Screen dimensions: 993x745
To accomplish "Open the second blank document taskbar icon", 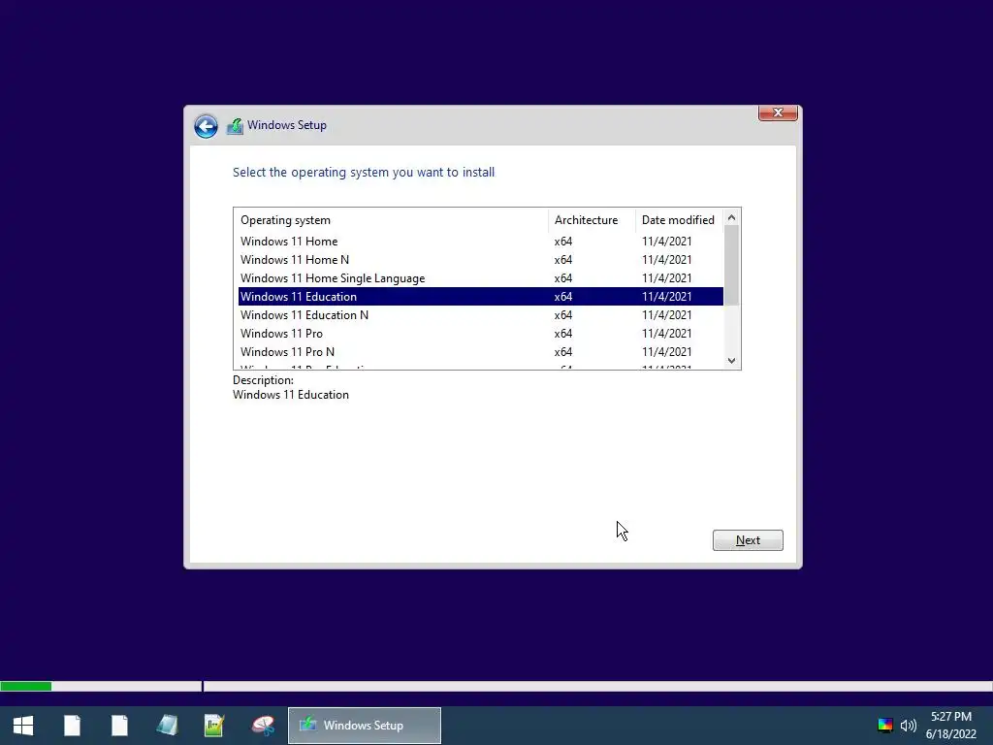I will coord(119,726).
